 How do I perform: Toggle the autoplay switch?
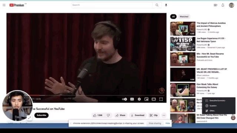click(124, 99)
